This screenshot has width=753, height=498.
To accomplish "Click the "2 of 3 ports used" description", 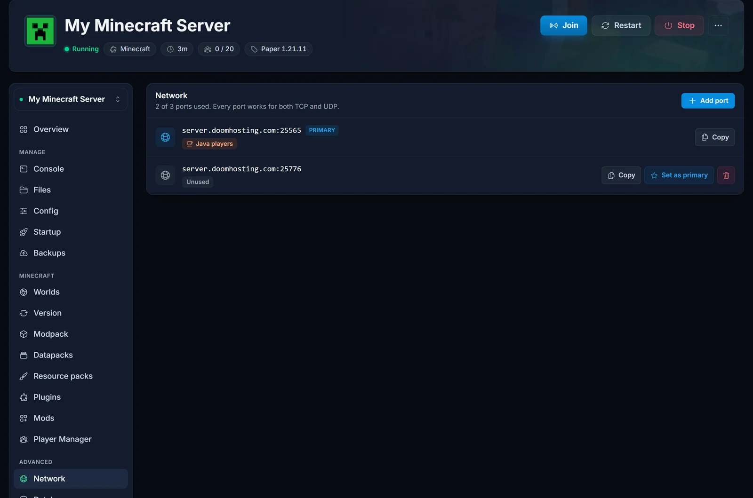I will 247,107.
